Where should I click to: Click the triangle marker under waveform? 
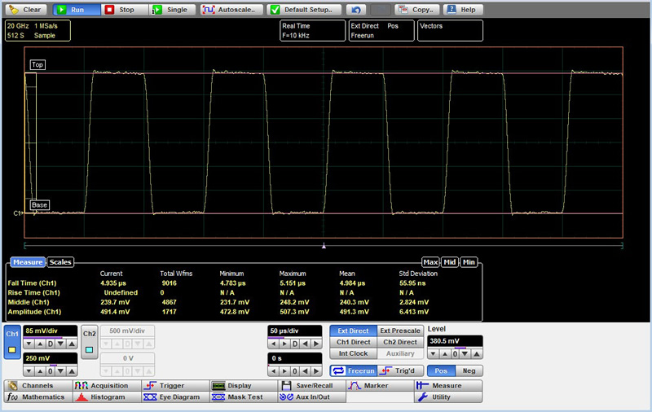(324, 246)
